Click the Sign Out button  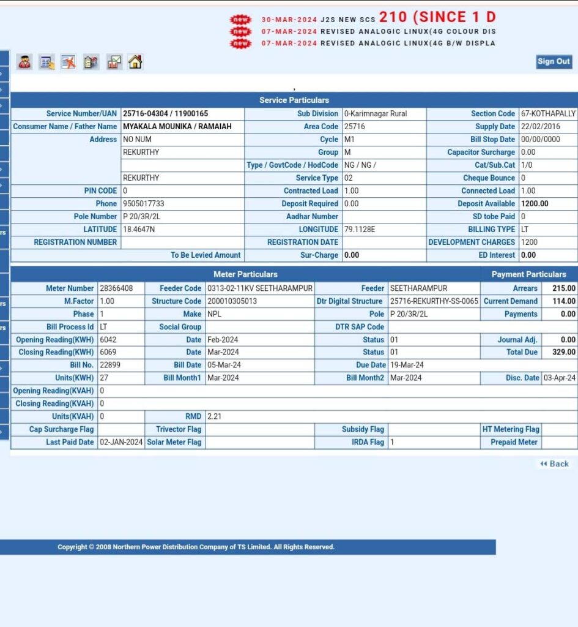tap(554, 62)
